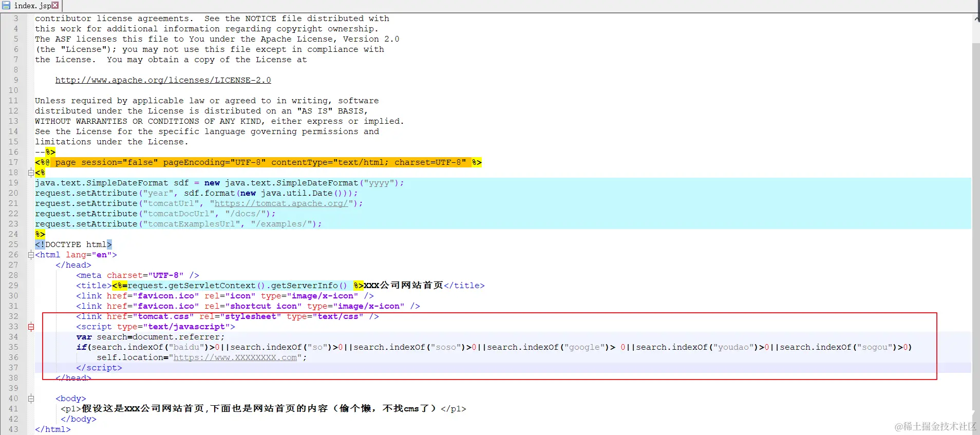This screenshot has height=435, width=980.
Task: Click the "year" attribute name string
Action: (x=158, y=193)
